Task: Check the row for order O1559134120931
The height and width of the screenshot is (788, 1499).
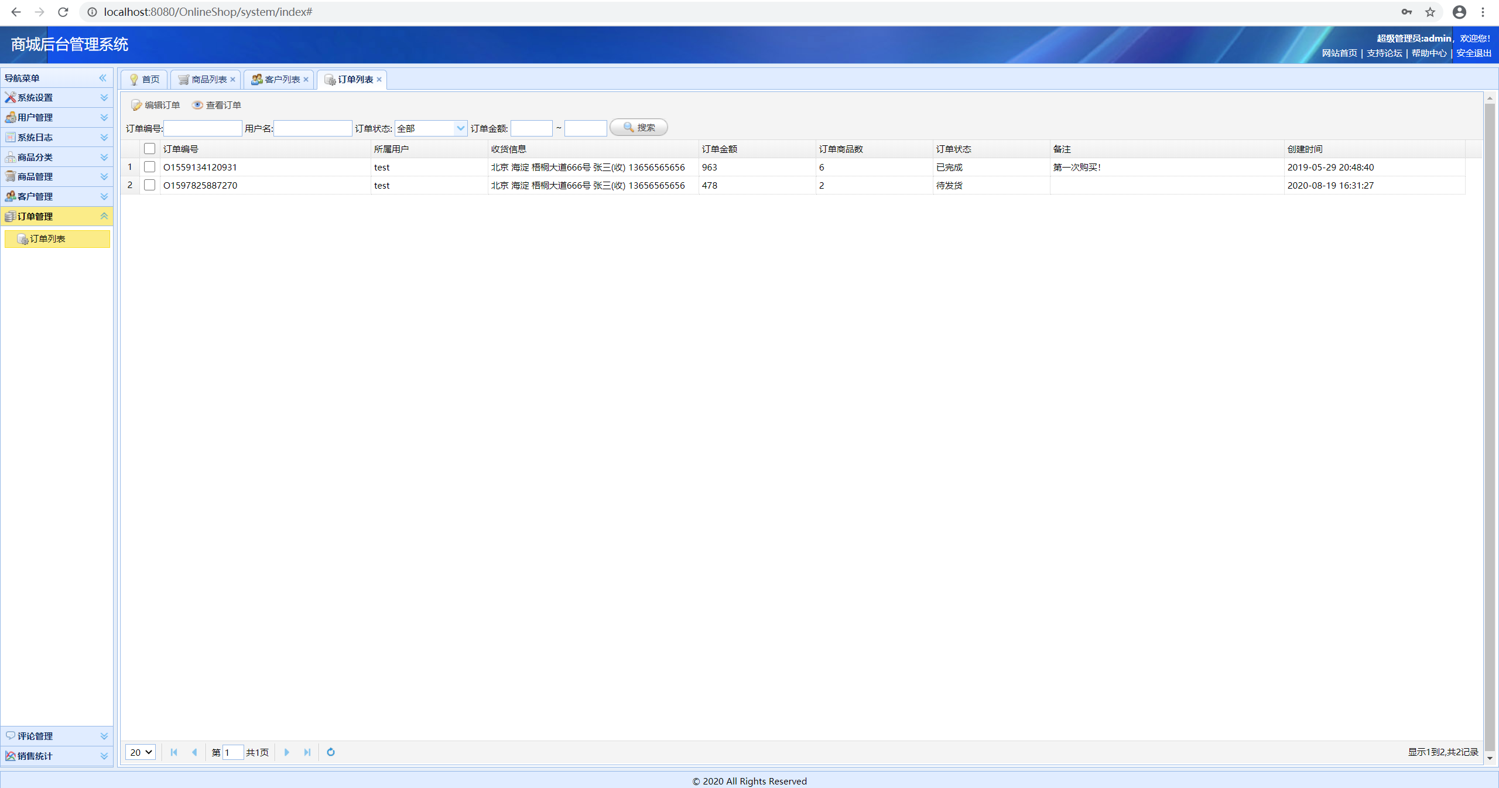Action: click(x=150, y=167)
